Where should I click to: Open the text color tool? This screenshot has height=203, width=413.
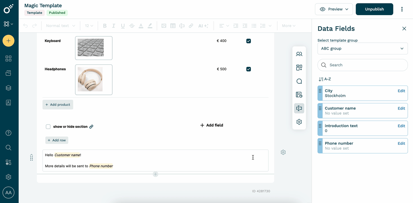pyautogui.click(x=141, y=26)
